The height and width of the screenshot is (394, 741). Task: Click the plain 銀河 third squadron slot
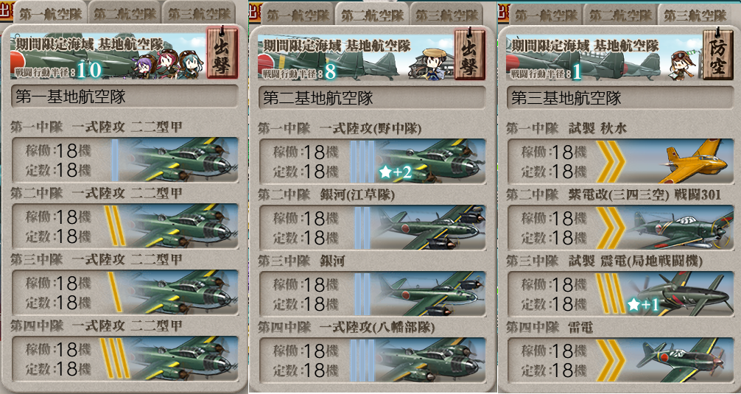click(x=373, y=293)
